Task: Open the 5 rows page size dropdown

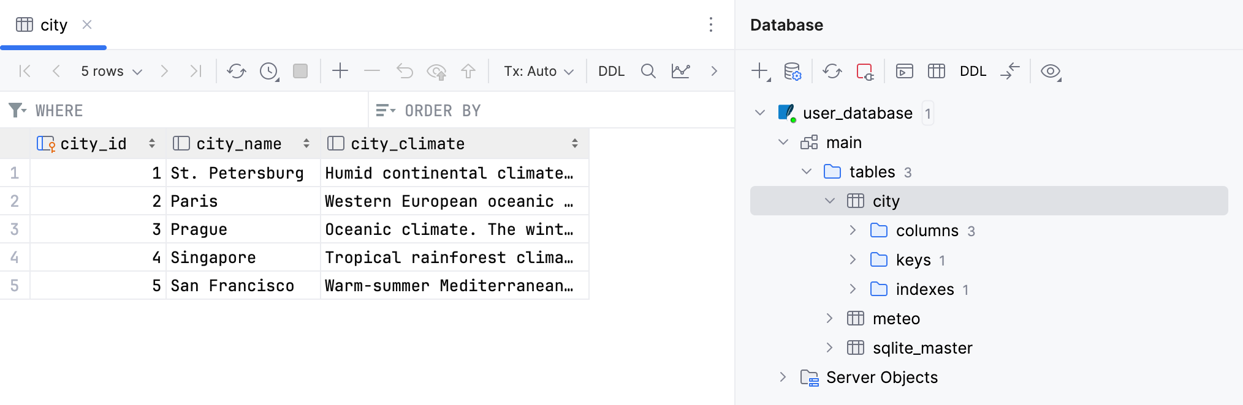Action: point(112,72)
